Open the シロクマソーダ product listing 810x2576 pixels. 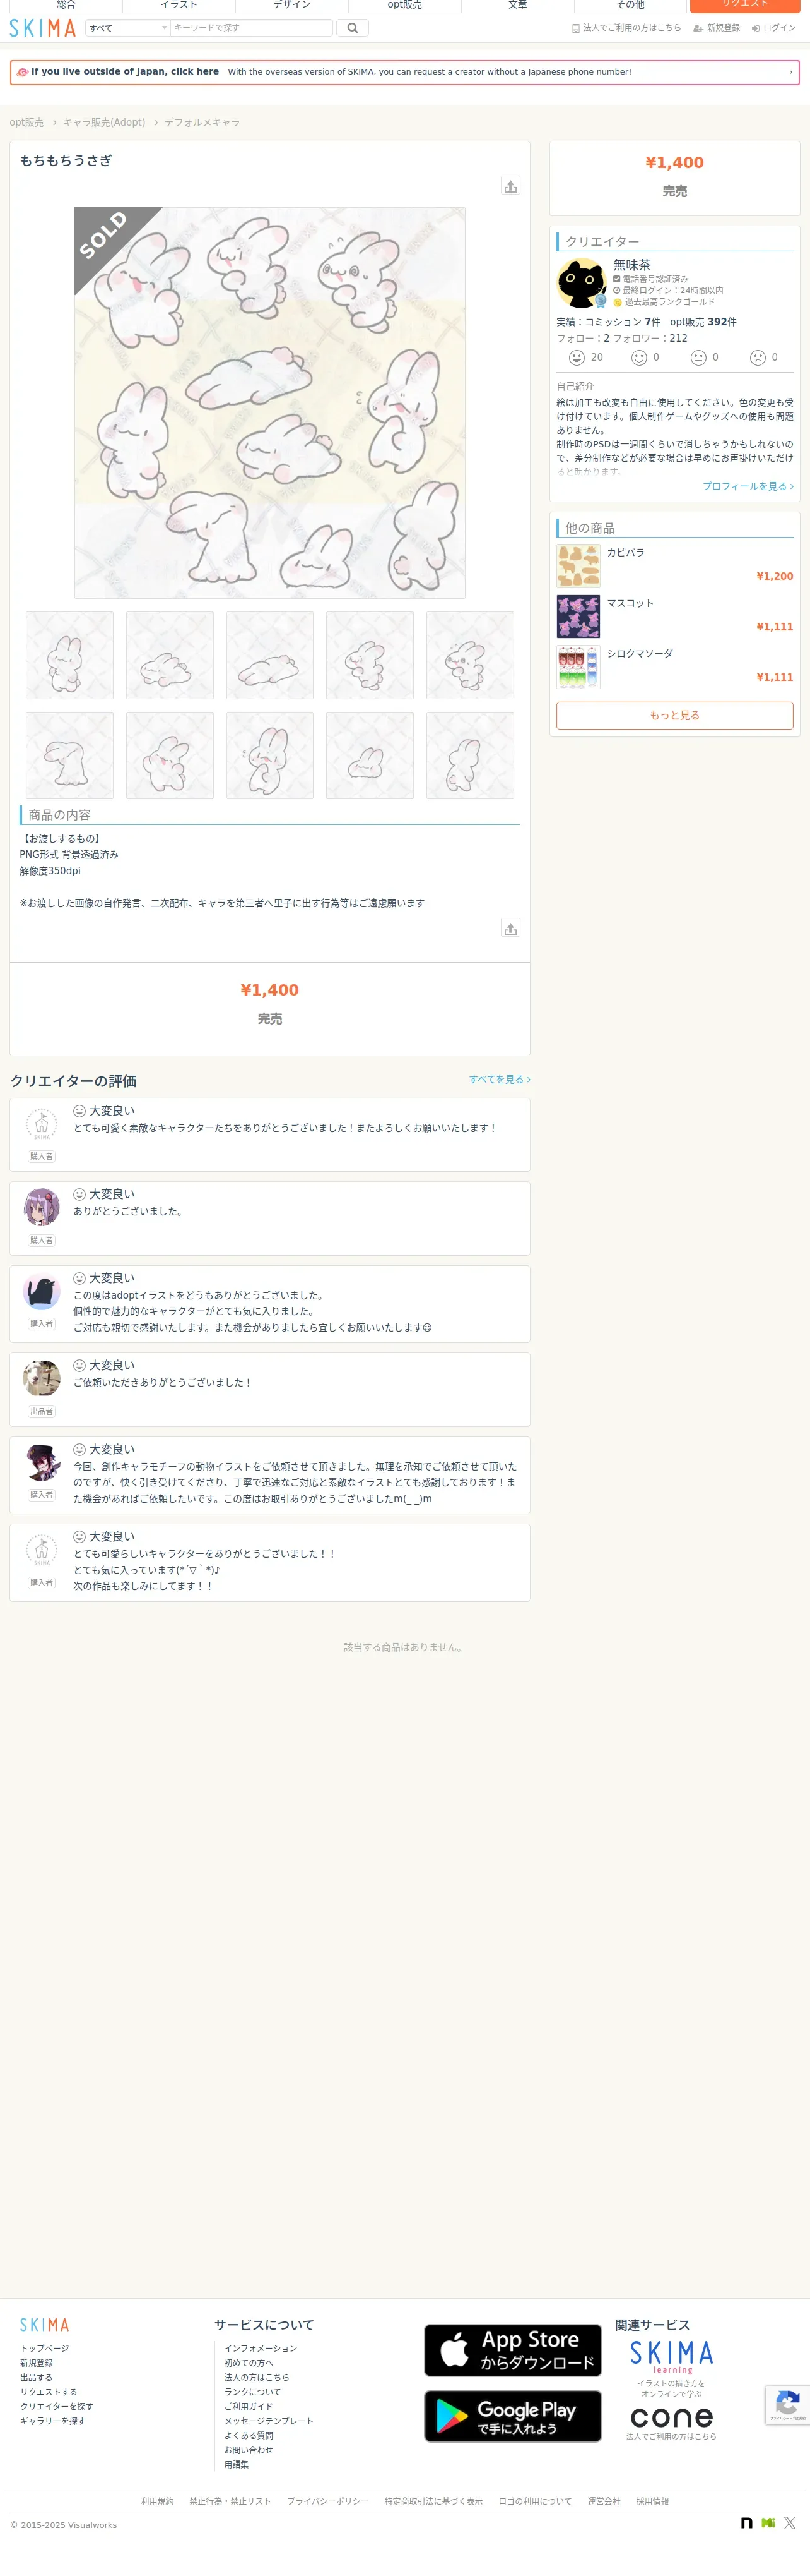675,667
